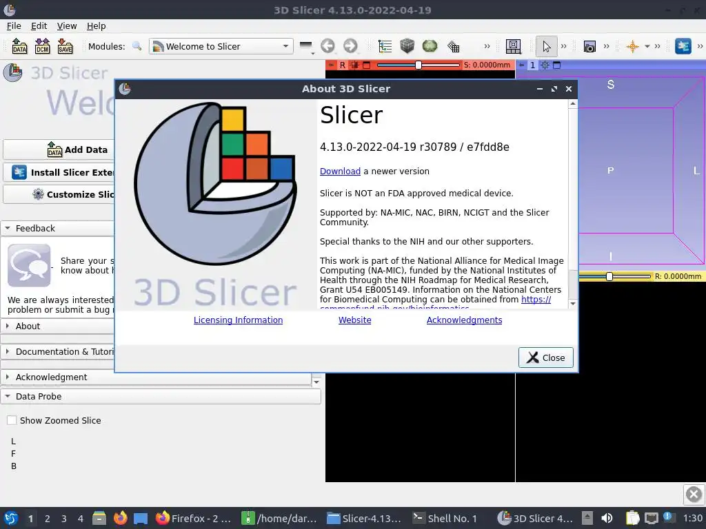
Task: Open the Website link
Action: pos(355,320)
